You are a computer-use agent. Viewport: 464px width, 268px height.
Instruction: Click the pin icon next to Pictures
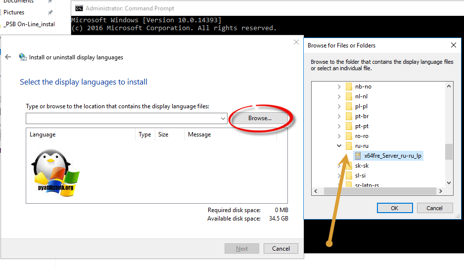(50, 12)
